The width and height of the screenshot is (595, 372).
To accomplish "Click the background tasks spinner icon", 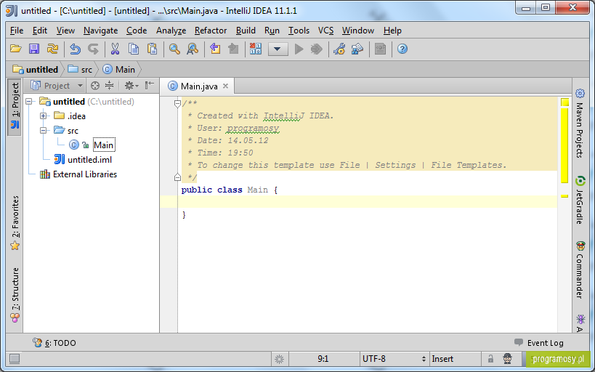I will 279,359.
